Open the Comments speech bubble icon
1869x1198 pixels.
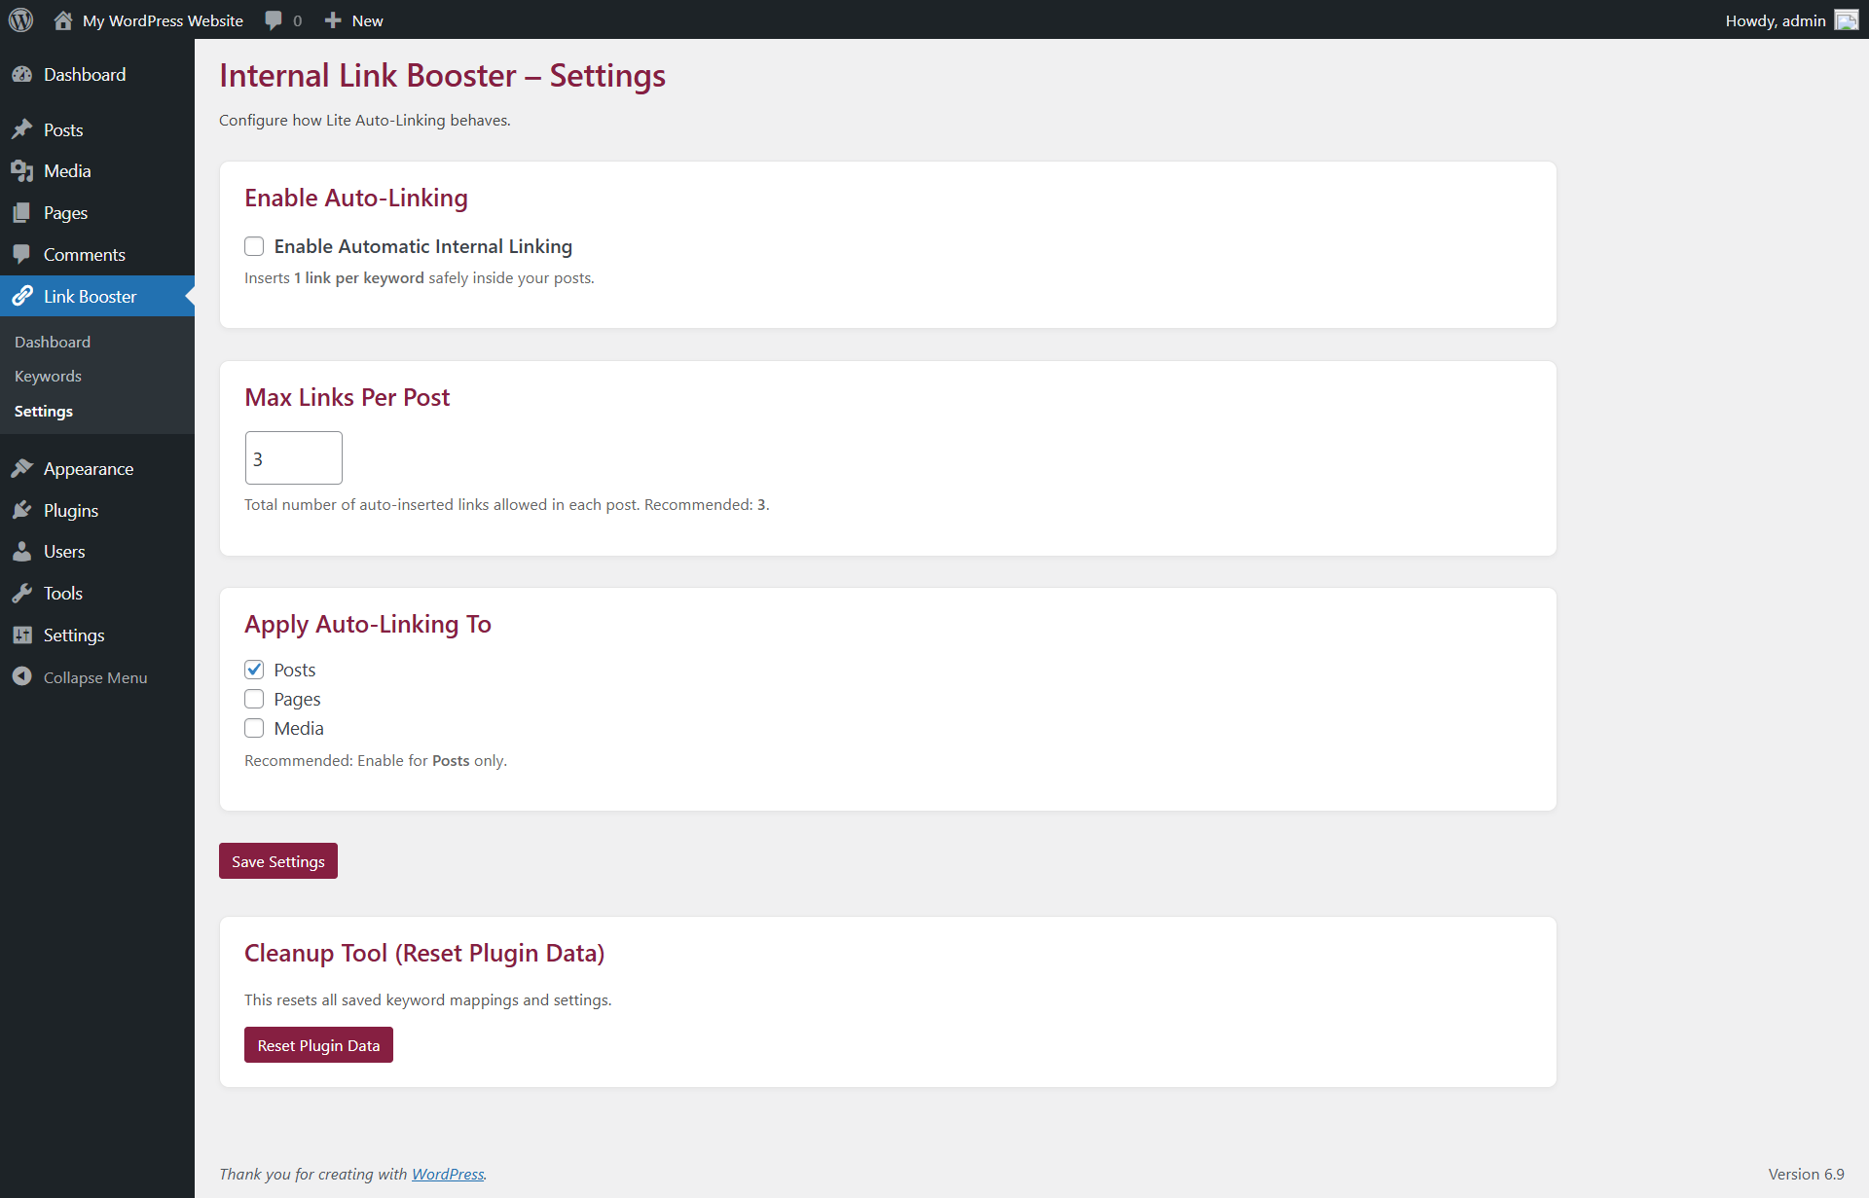(21, 254)
